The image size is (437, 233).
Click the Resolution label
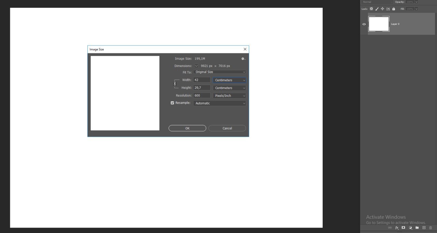pyautogui.click(x=184, y=96)
